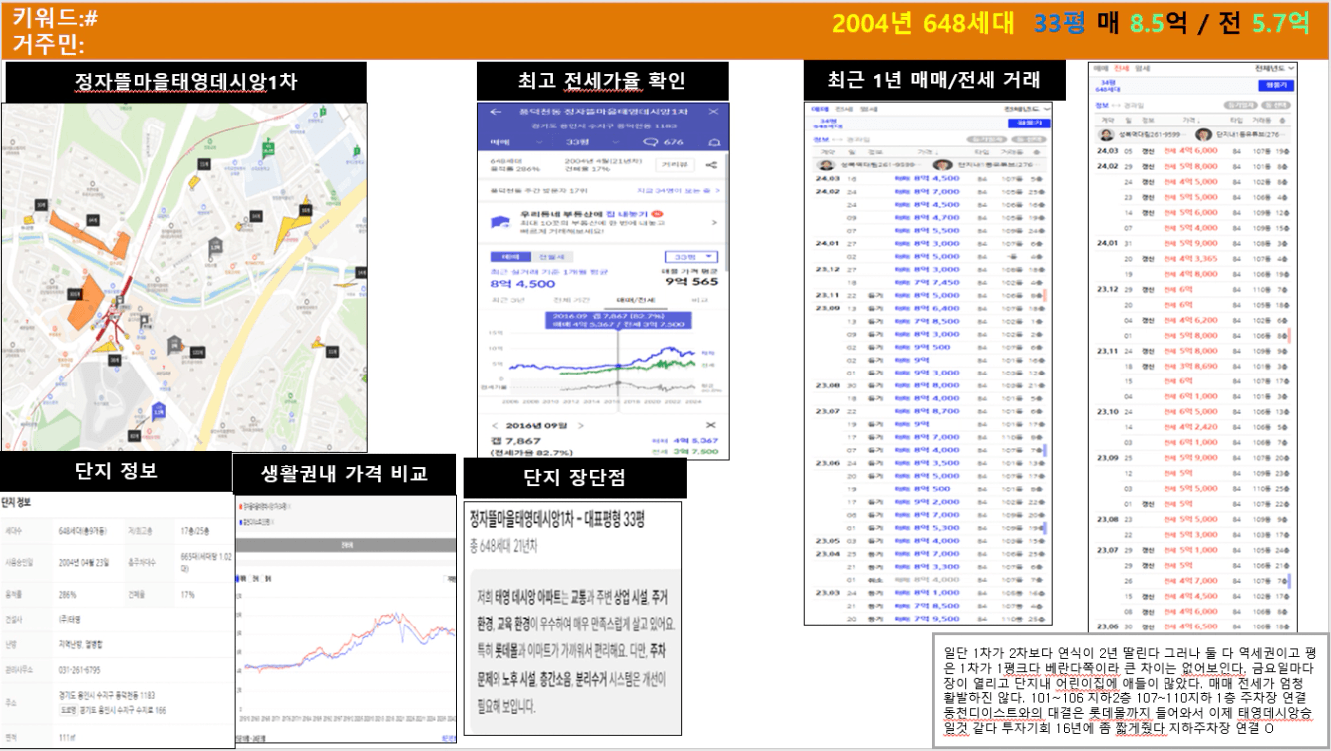Close the 2016년 09월 gap details
This screenshot has width=1331, height=751.
click(x=711, y=425)
